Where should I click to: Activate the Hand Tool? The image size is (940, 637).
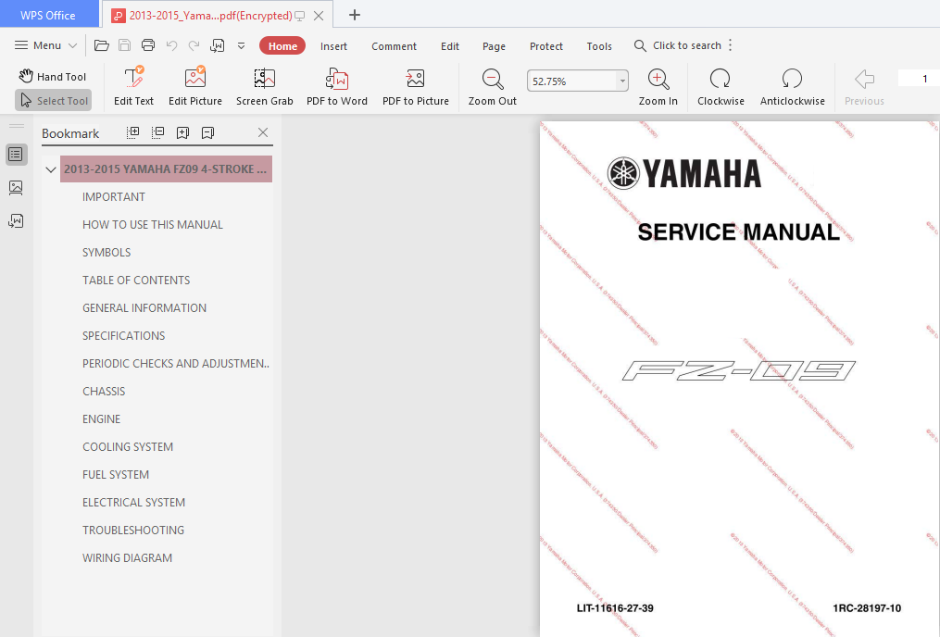coord(53,76)
